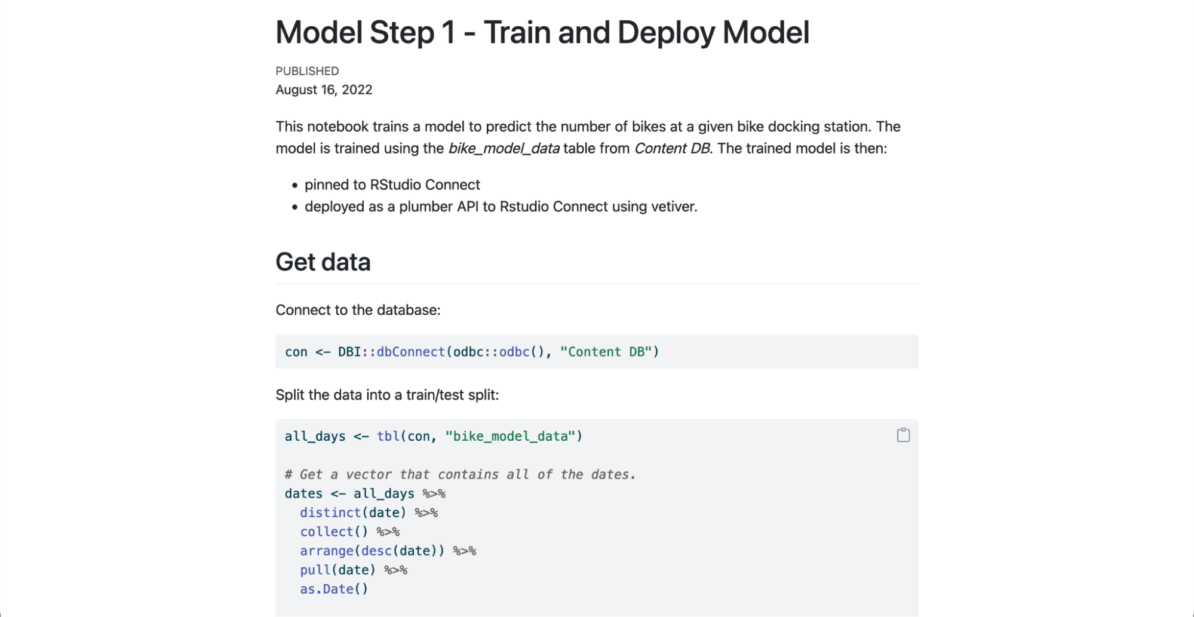Click the 'deployed as a plumber API' bullet
Screen dimensions: 1194x617
(501, 207)
